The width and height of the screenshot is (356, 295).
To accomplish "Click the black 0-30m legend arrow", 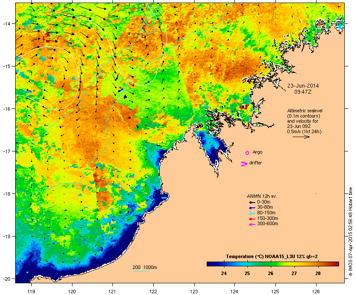I will 252,203.
